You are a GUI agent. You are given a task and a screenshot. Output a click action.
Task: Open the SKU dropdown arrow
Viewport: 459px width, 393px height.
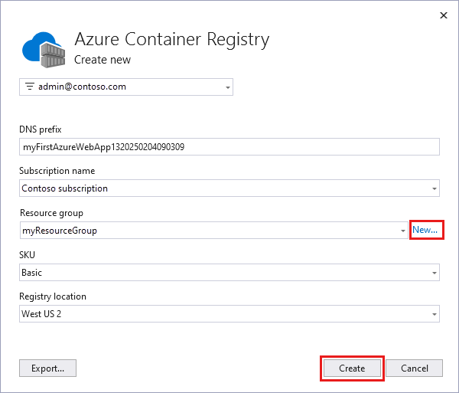click(x=435, y=272)
